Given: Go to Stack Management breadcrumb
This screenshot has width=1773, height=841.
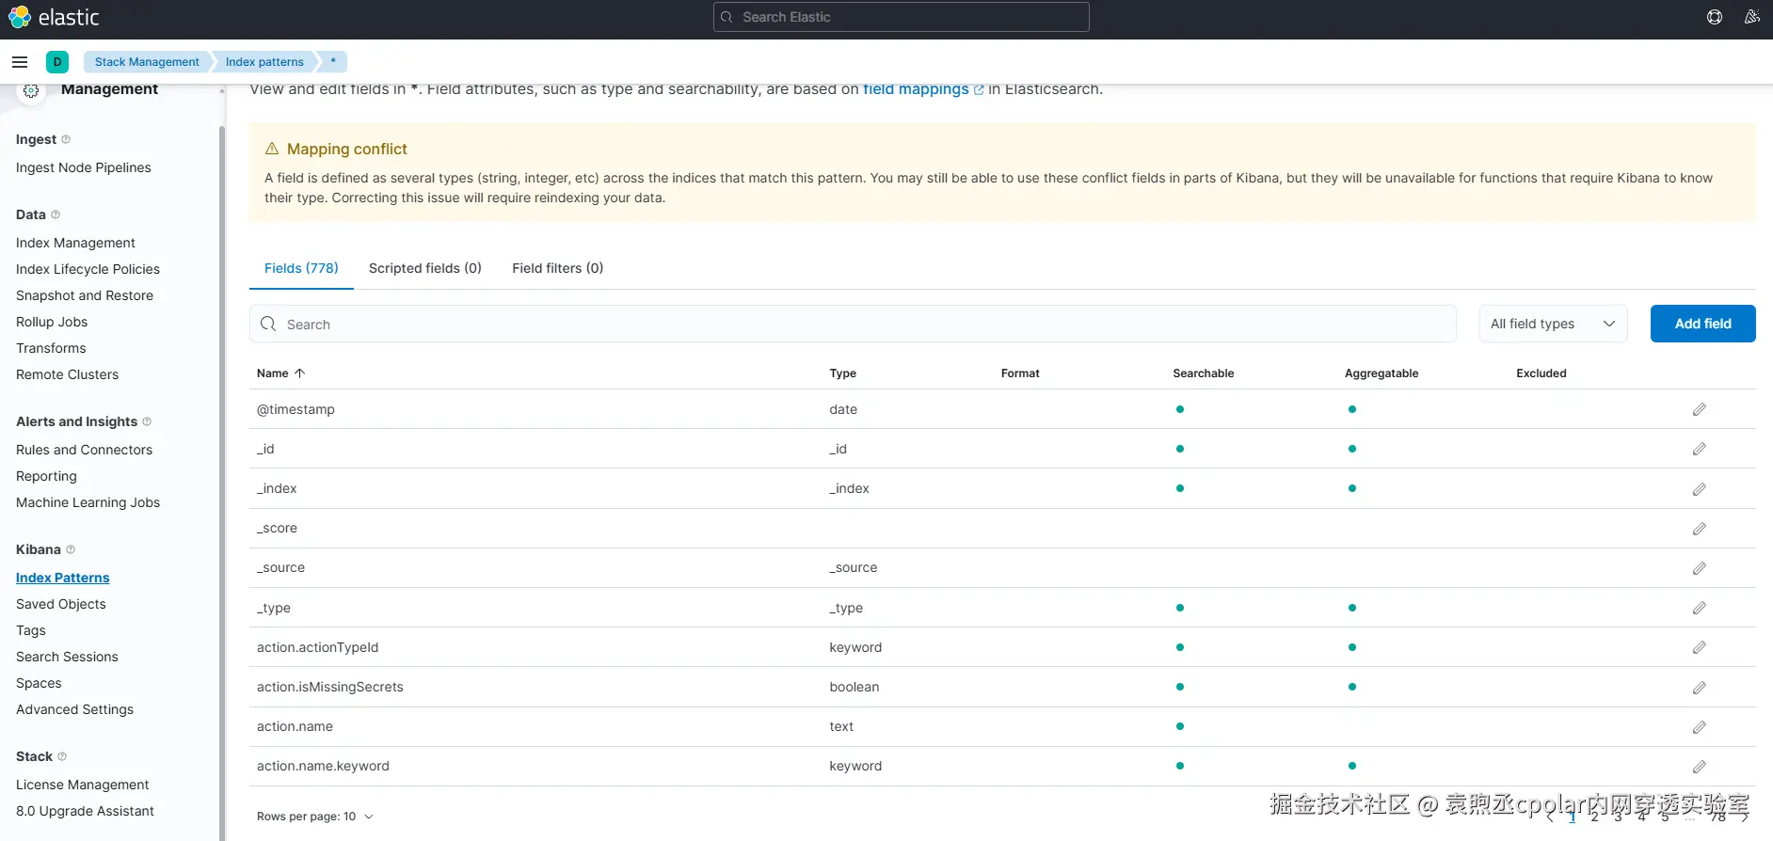Looking at the screenshot, I should click(147, 62).
